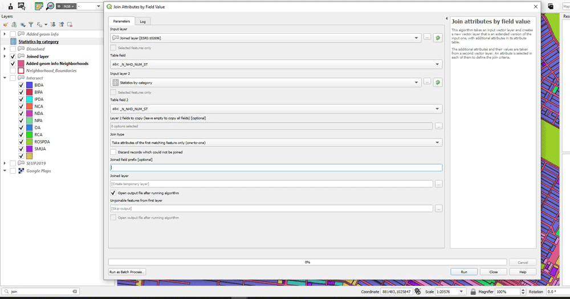Click the Google Maps layer icon
570x299 pixels.
pyautogui.click(x=21, y=171)
